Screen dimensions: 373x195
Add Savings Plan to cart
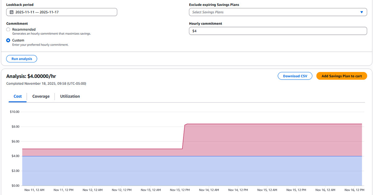[341, 76]
